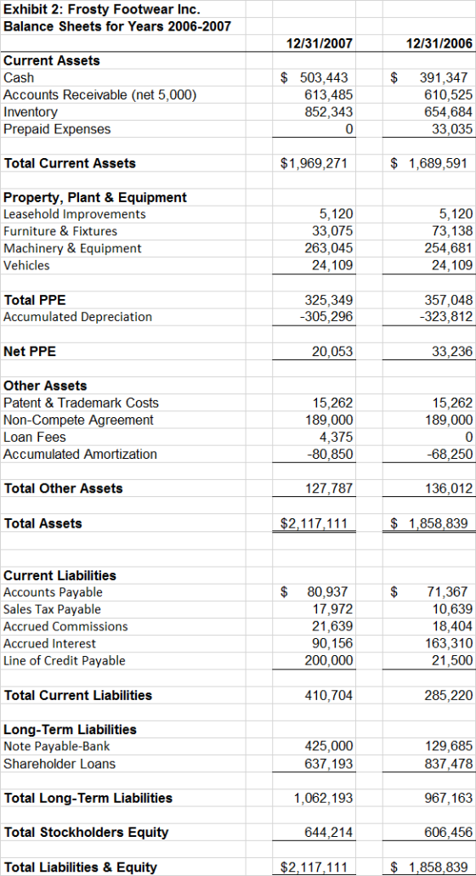Viewport: 476px width, 876px height.
Task: Select the 'Leasehold Improvements' label
Action: [74, 214]
